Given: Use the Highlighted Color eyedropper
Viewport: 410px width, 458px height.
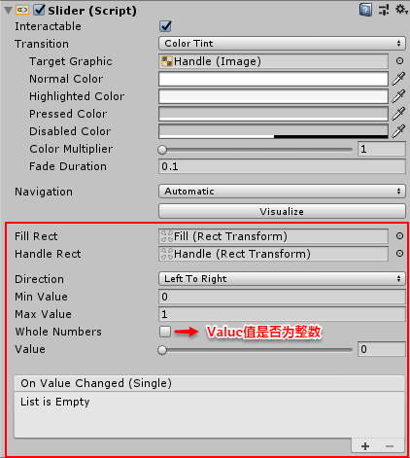Looking at the screenshot, I should (x=398, y=96).
